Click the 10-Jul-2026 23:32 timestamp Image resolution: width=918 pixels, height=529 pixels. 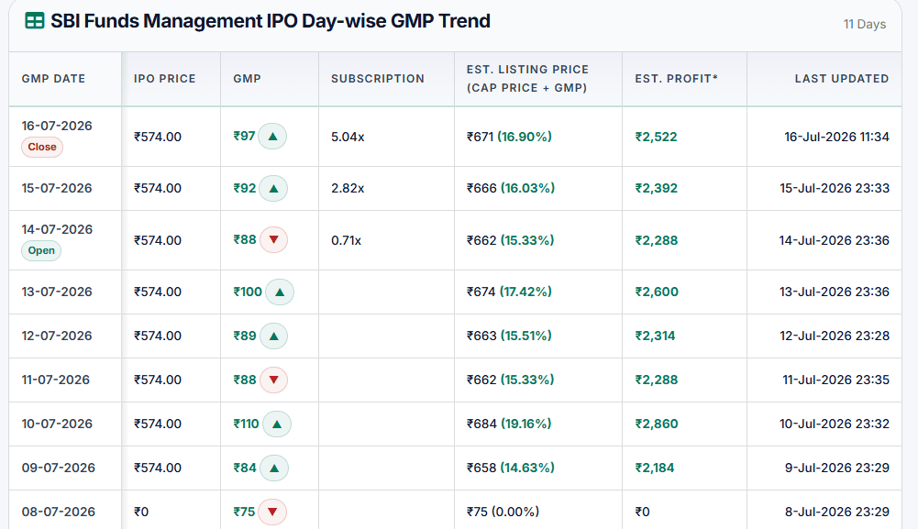[835, 424]
